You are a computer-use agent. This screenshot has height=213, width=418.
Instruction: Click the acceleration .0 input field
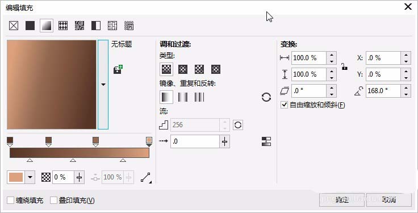pos(195,141)
